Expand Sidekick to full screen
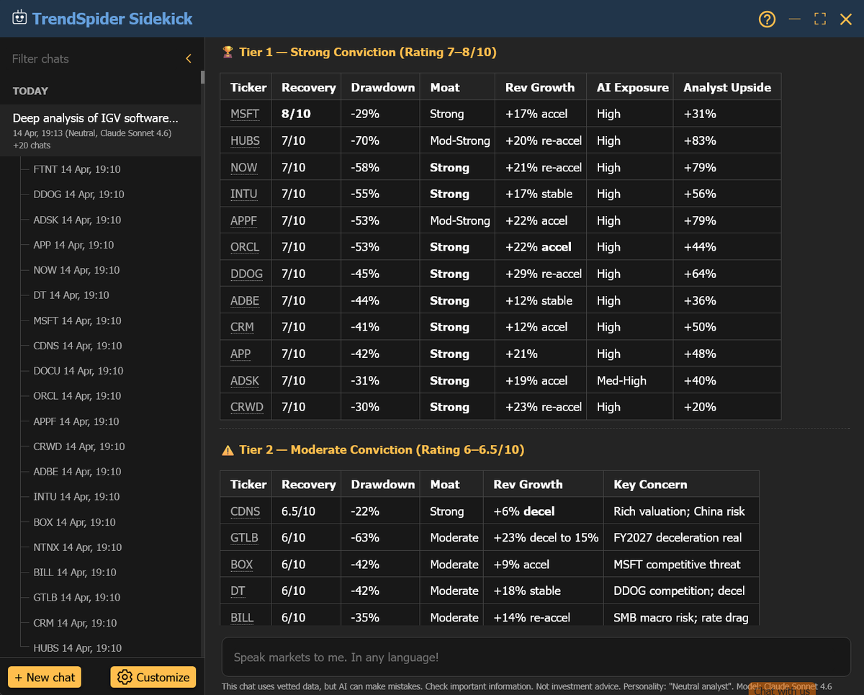The width and height of the screenshot is (864, 695). (x=820, y=19)
